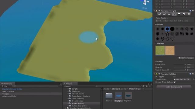Expand the Terrain Assets folder arrow
The image size is (195, 109).
[x=68, y=94]
